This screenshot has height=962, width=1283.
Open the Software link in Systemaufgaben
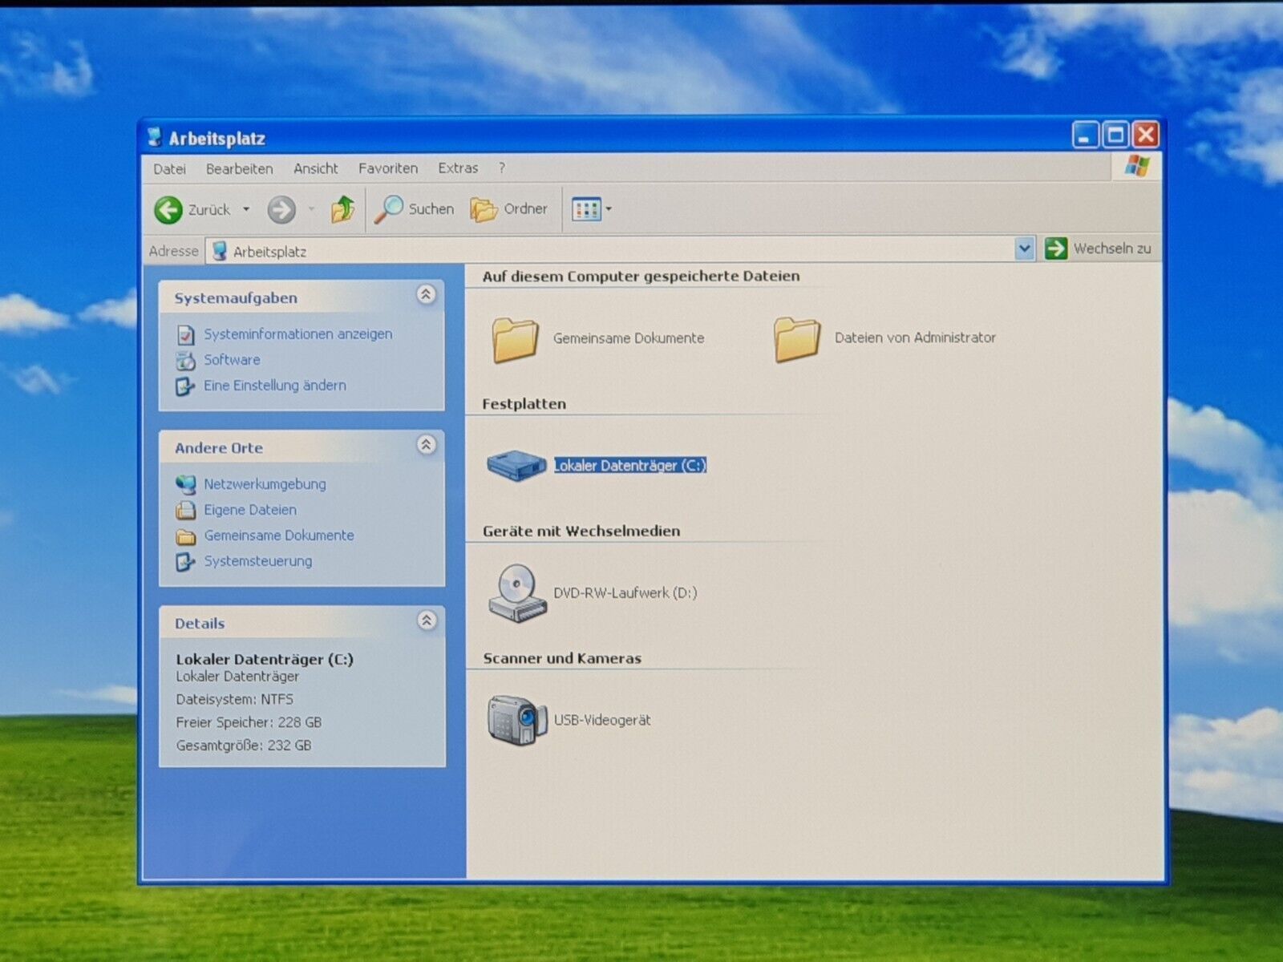tap(232, 360)
